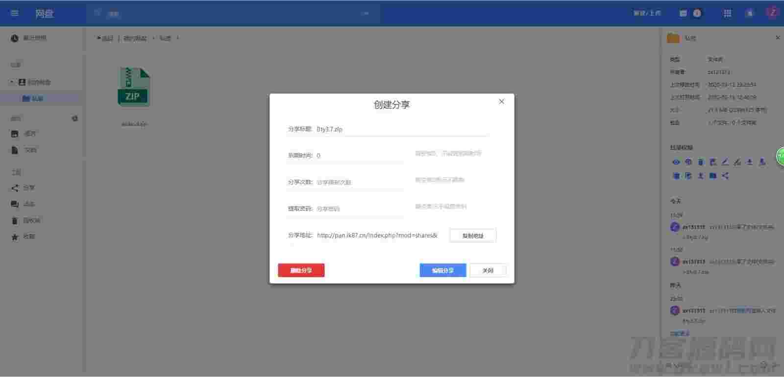Screen dimensions: 784x377
Task: Focus the search box in the top bar
Action: 233,14
